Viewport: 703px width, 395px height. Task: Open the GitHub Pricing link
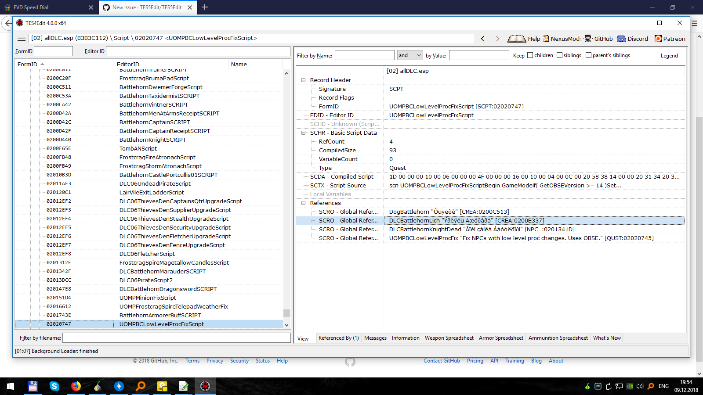click(x=475, y=360)
